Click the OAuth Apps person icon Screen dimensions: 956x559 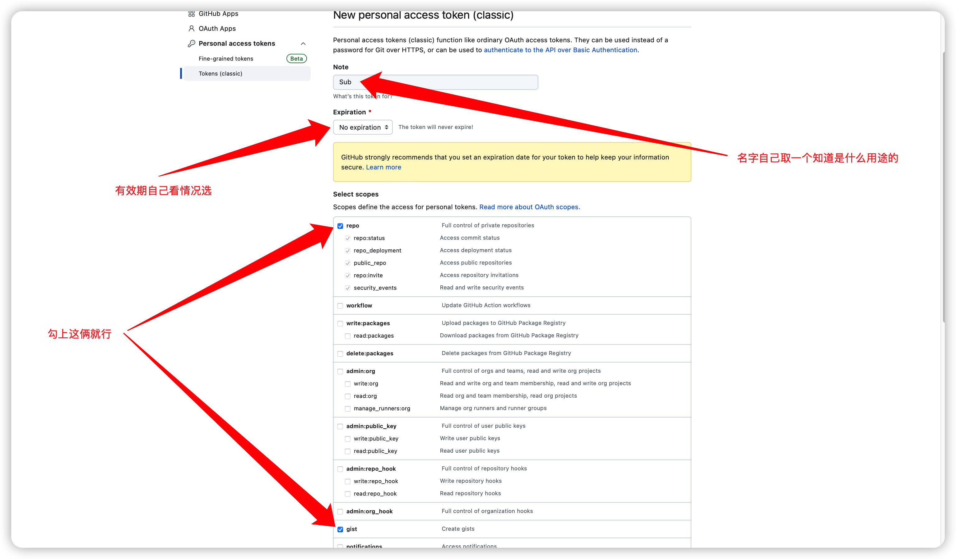coord(191,28)
